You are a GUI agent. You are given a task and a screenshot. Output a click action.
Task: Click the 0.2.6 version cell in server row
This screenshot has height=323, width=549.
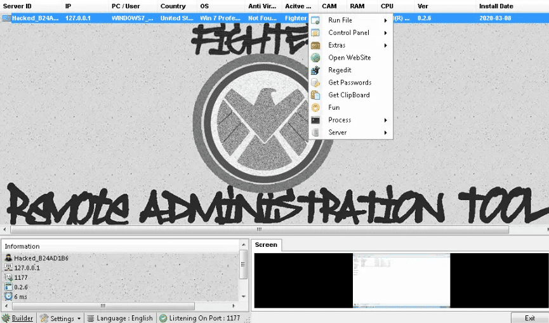pyautogui.click(x=424, y=18)
